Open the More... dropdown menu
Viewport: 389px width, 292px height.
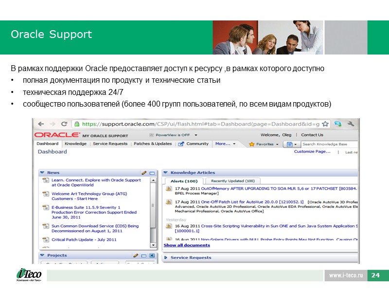point(225,144)
